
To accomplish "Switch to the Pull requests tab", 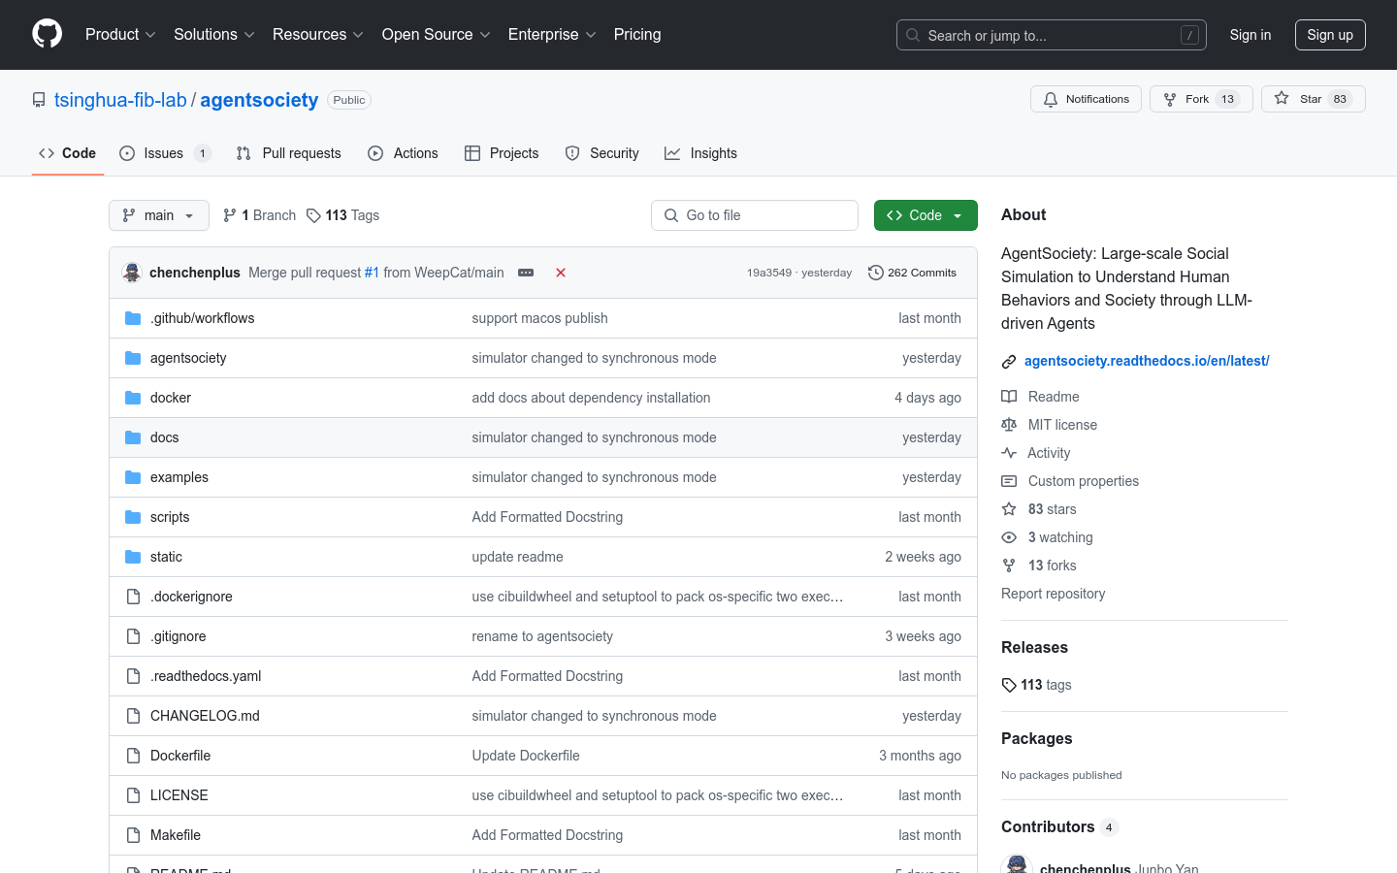I will pyautogui.click(x=289, y=153).
